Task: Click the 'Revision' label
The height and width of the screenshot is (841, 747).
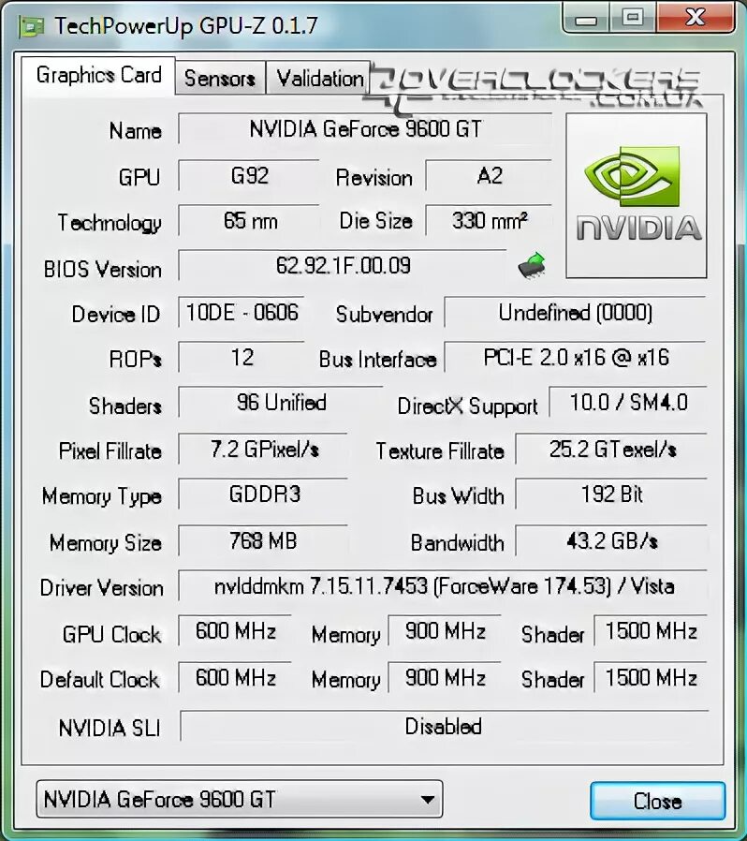Action: tap(373, 178)
